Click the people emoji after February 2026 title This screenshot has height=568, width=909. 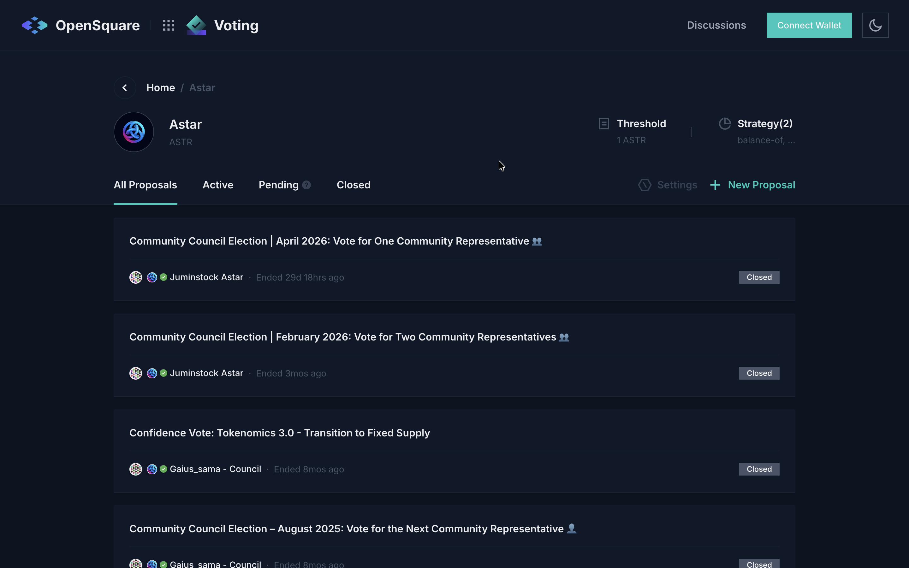564,337
